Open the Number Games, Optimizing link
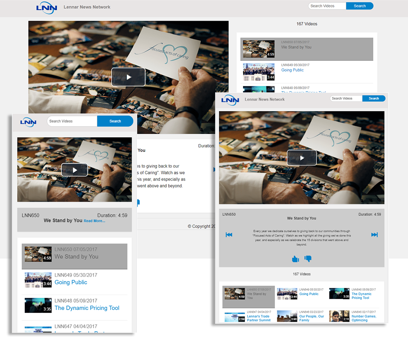This screenshot has height=344, width=408. [x=364, y=318]
